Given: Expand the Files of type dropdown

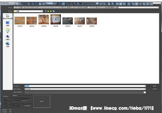Looking at the screenshot, I should [145, 89].
